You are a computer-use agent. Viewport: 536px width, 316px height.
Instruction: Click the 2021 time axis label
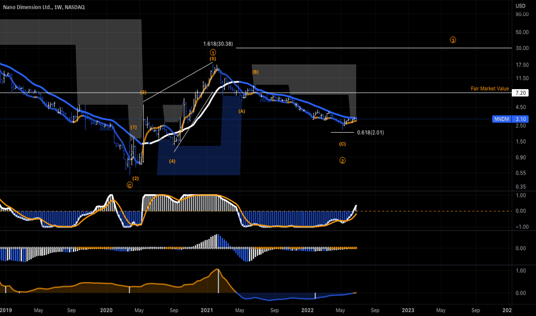coord(206,310)
